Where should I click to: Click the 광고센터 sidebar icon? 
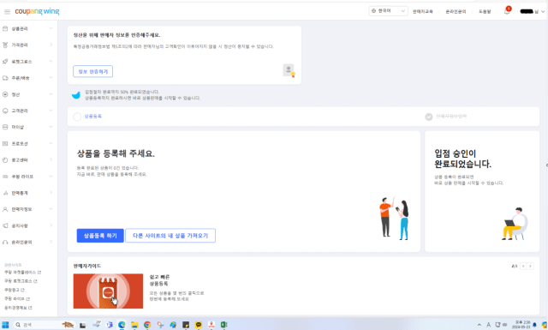[x=5, y=160]
